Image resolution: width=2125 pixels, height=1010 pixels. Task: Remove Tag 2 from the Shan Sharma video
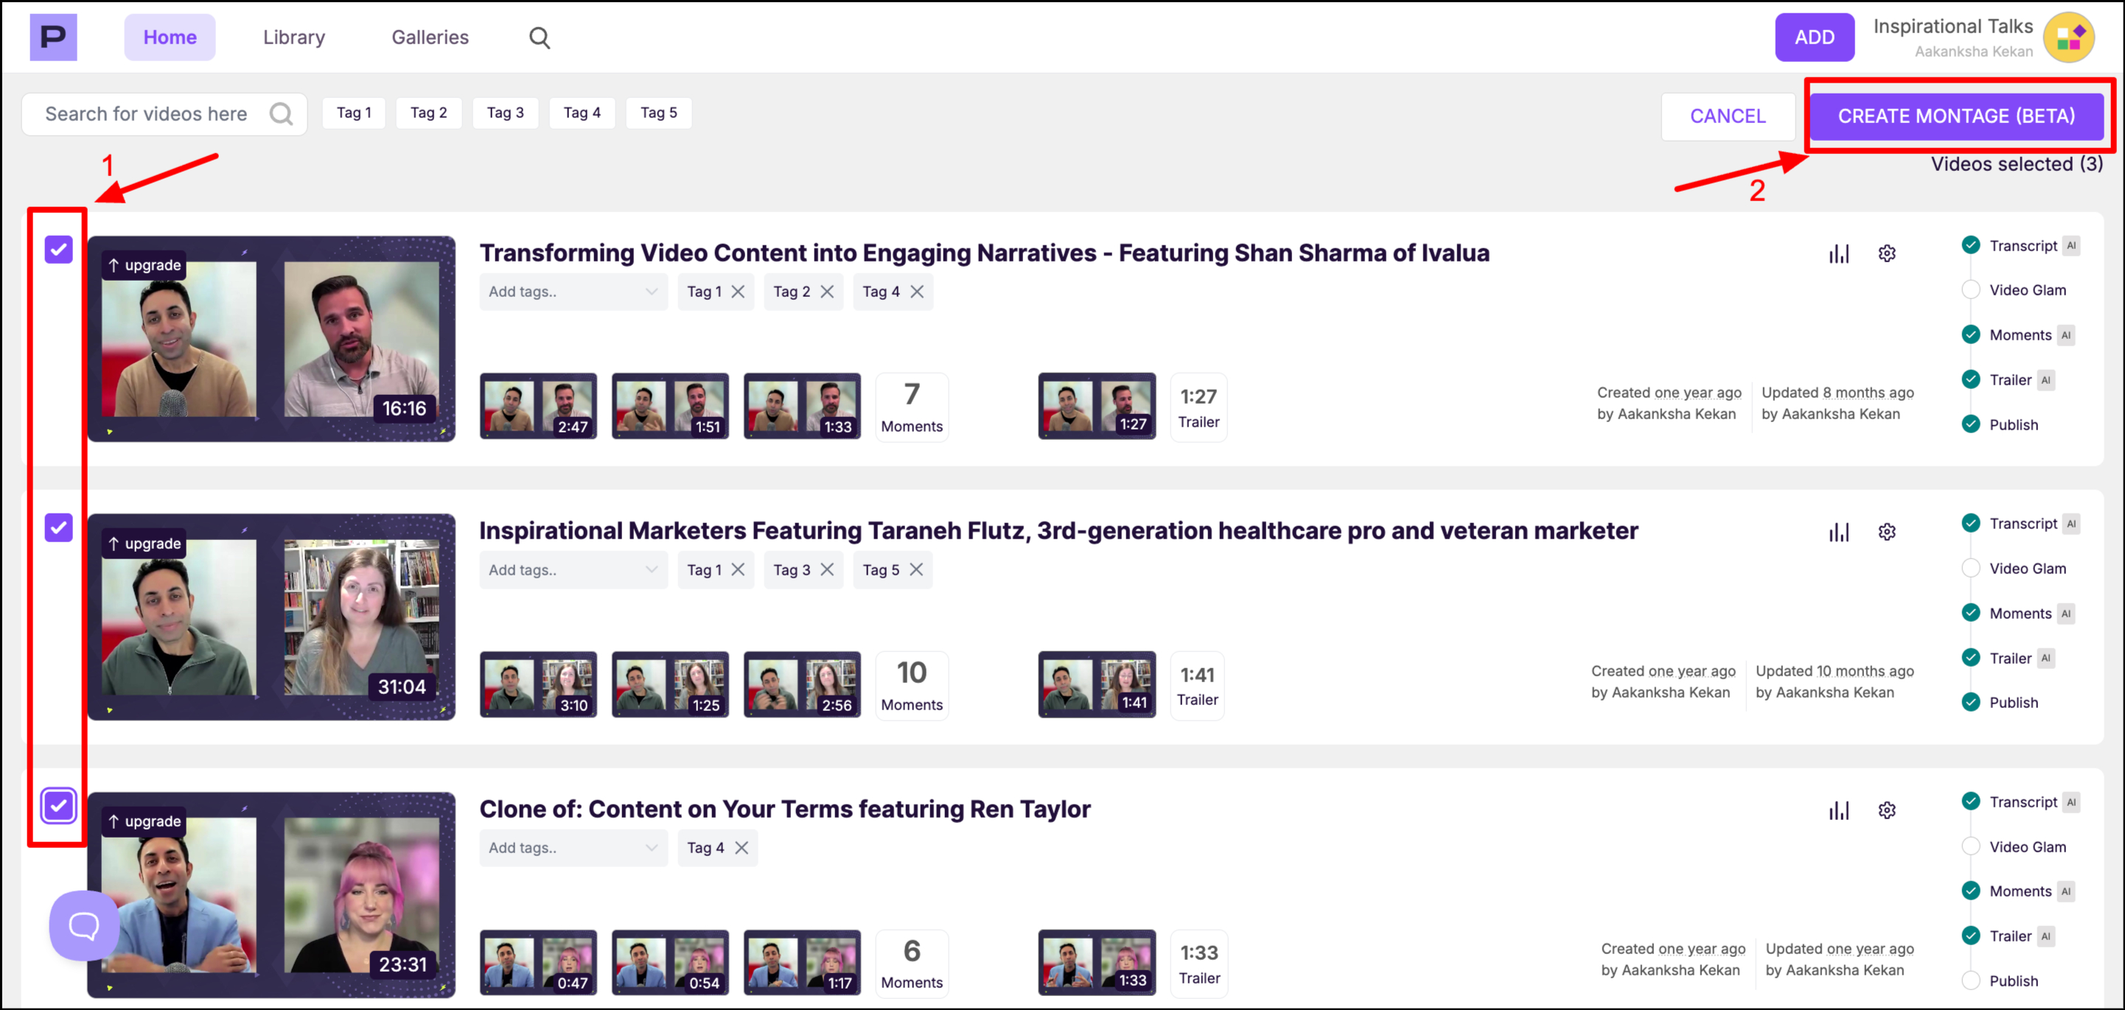pos(826,292)
